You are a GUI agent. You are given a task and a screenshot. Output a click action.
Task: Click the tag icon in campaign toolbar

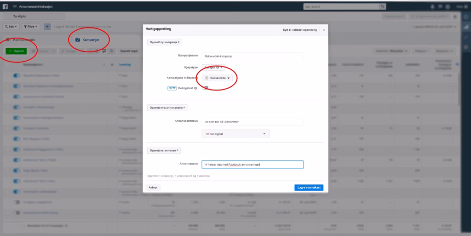[x=111, y=51]
